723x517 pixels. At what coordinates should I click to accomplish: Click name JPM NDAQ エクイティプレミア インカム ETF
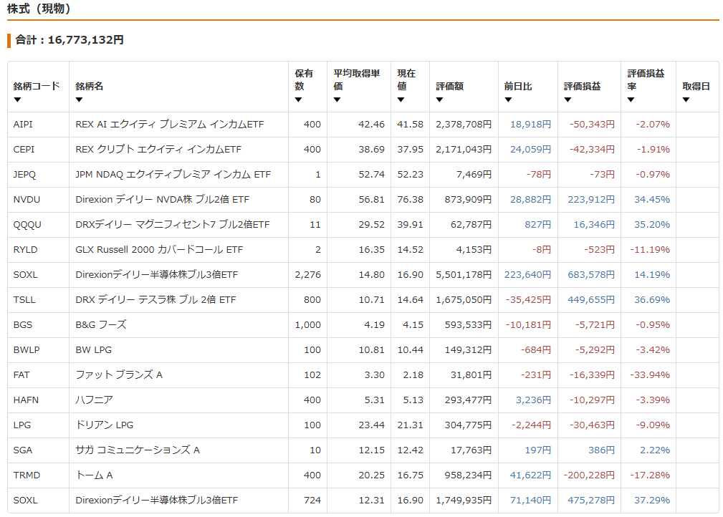(173, 175)
